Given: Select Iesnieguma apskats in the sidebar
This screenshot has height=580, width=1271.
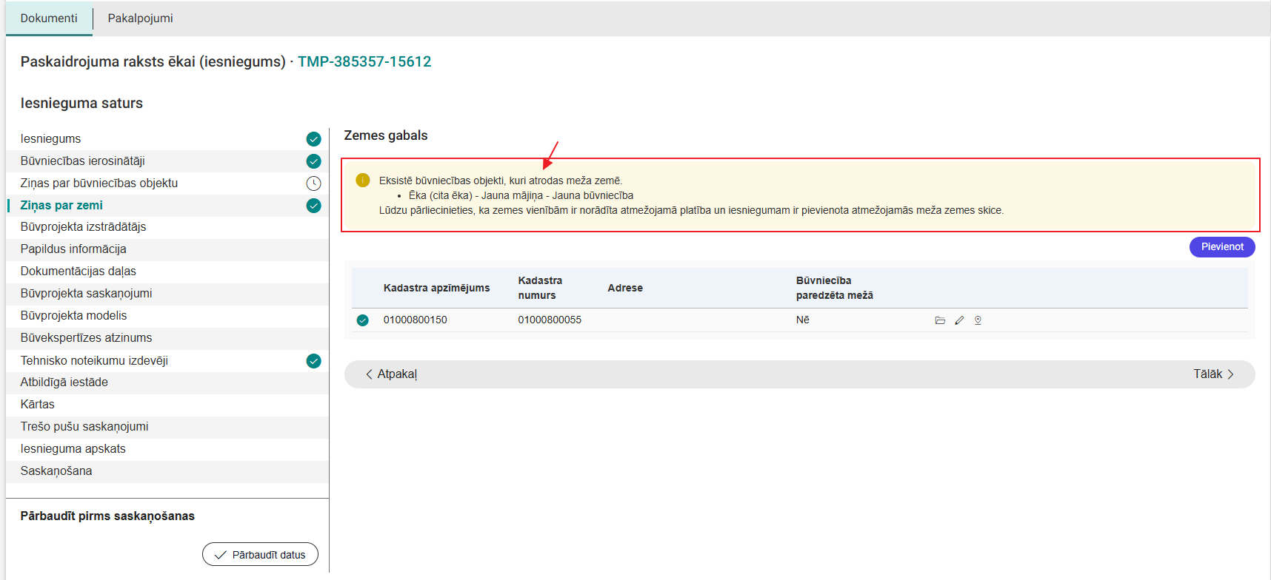Looking at the screenshot, I should click(73, 449).
